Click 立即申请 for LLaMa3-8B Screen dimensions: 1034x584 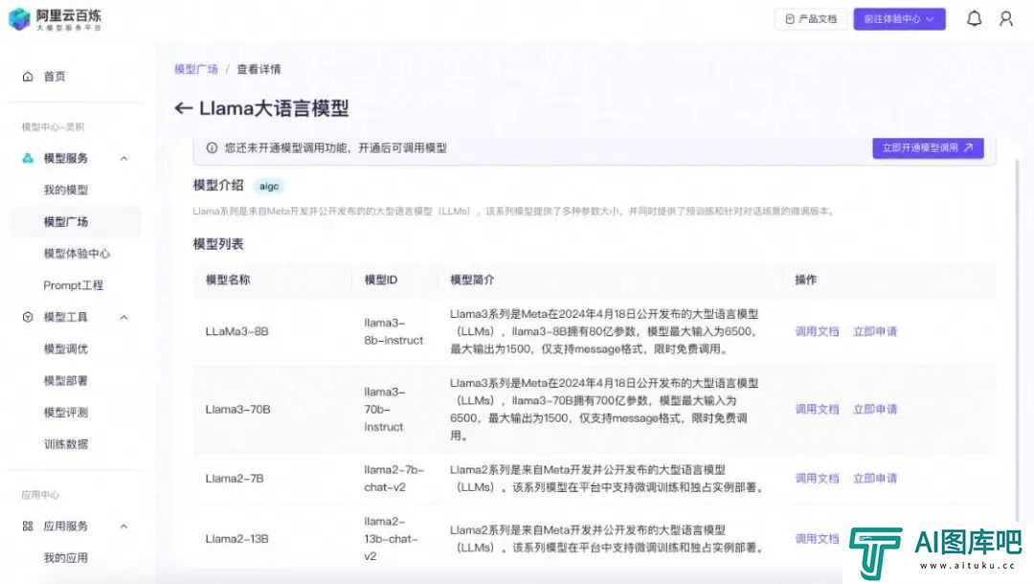coord(874,331)
